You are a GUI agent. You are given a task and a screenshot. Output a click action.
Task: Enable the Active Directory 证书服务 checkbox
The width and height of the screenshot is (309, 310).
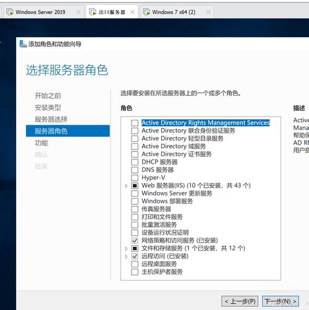pyautogui.click(x=135, y=154)
